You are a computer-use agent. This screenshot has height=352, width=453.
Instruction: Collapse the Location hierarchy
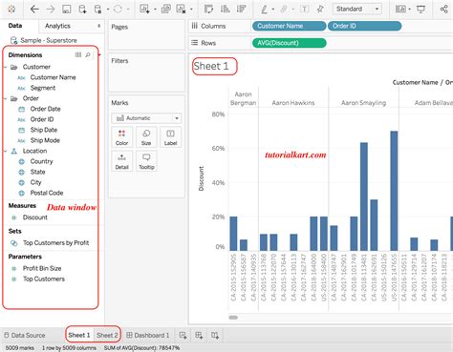coord(6,151)
